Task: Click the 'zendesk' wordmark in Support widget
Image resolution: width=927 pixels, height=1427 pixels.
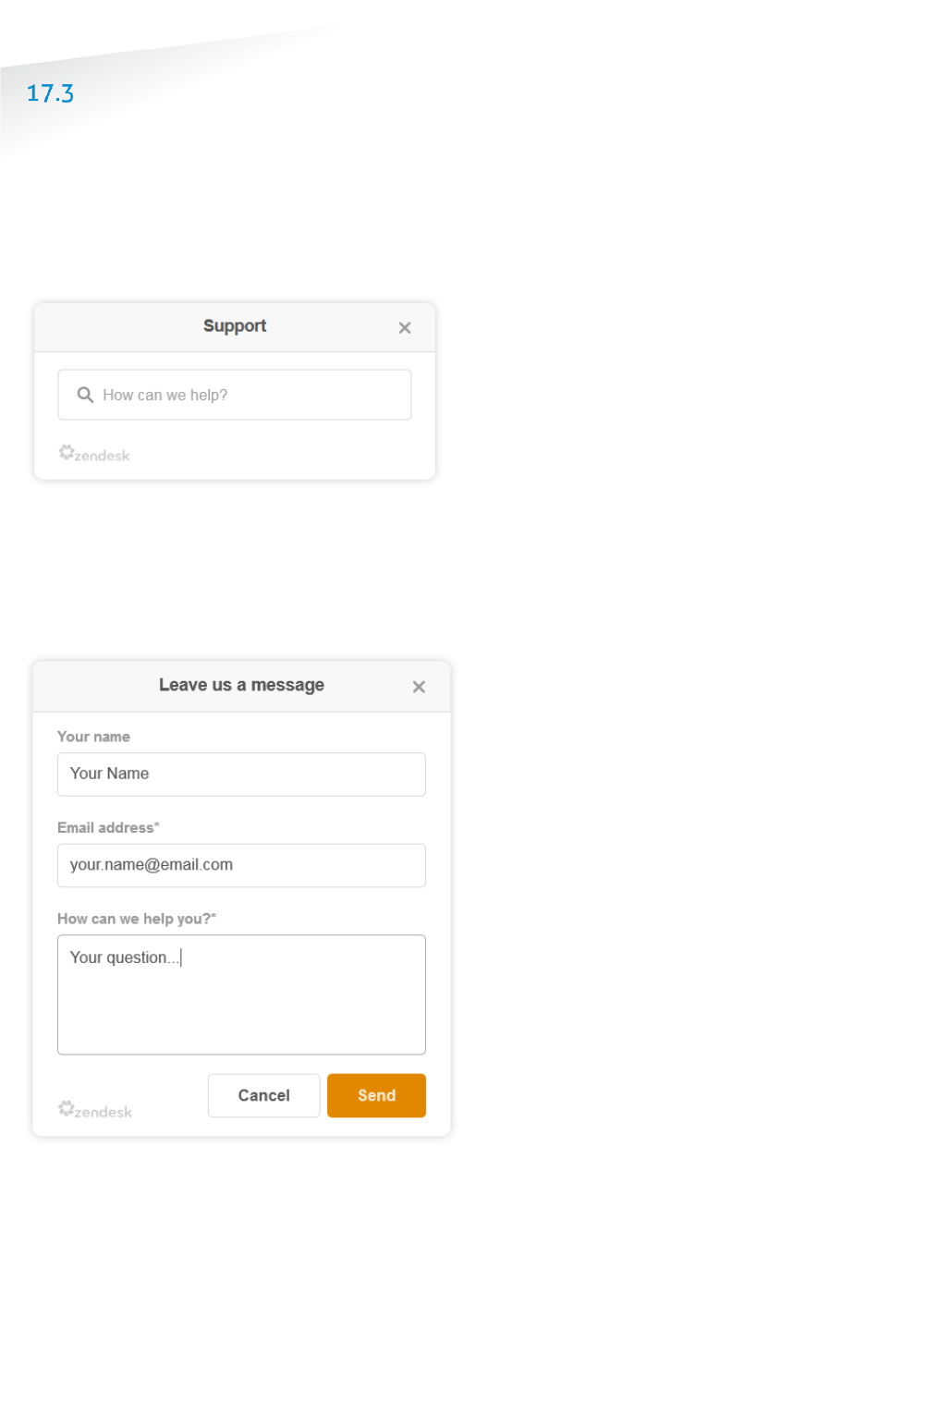Action: [103, 457]
